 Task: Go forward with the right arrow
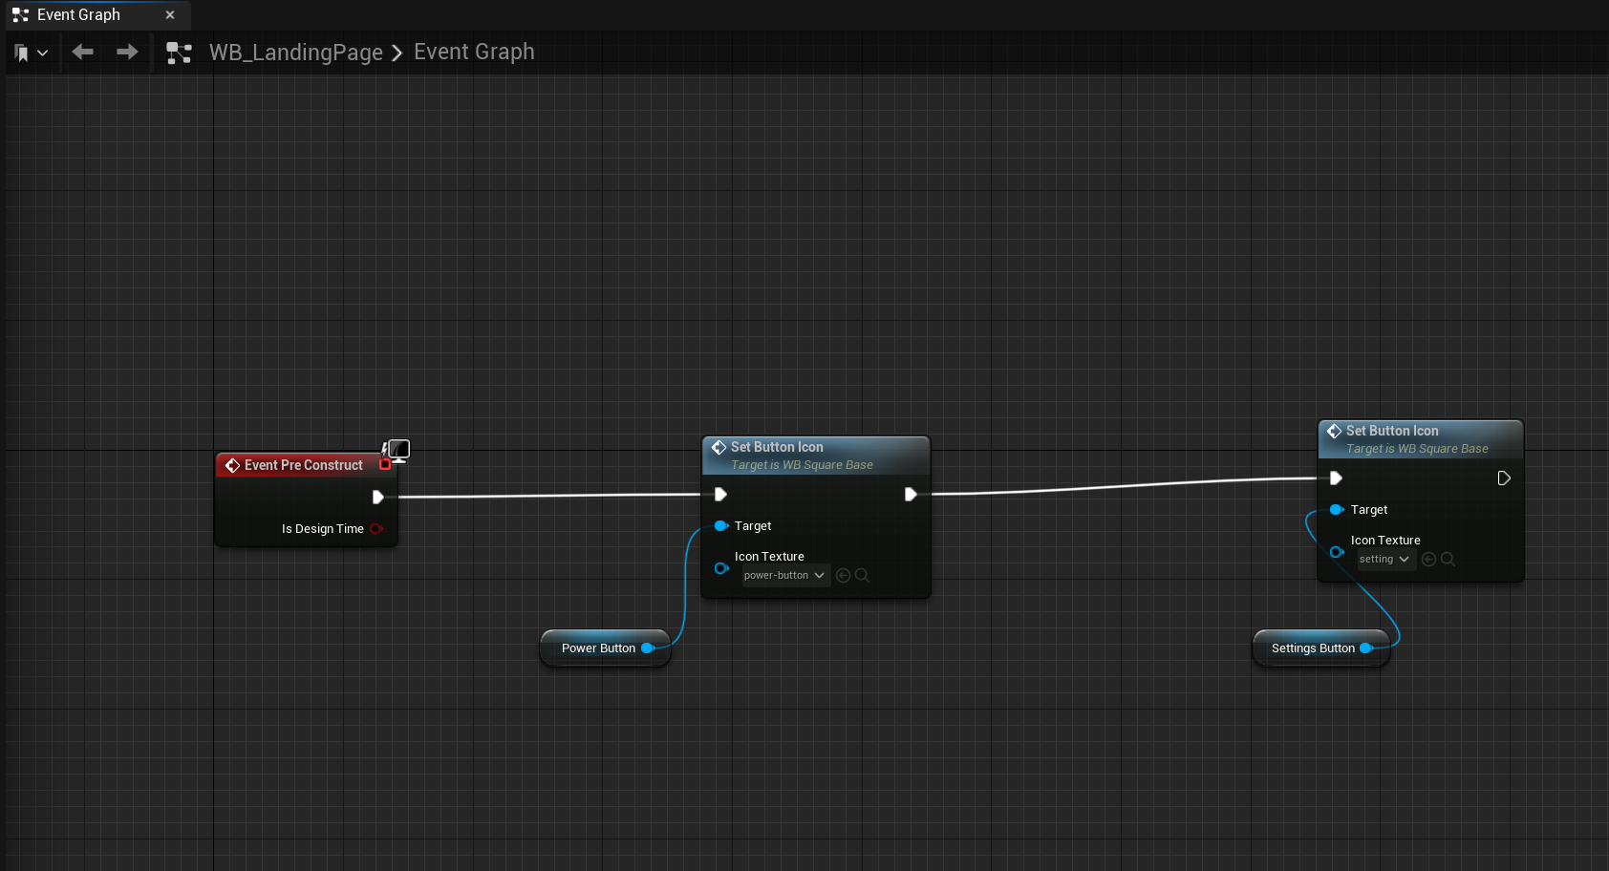[x=127, y=52]
